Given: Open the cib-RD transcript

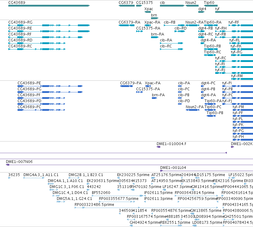Looking at the screenshot, I should [180, 31].
